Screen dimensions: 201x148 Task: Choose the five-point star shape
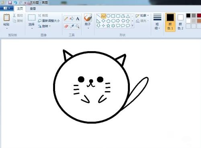(108, 26)
